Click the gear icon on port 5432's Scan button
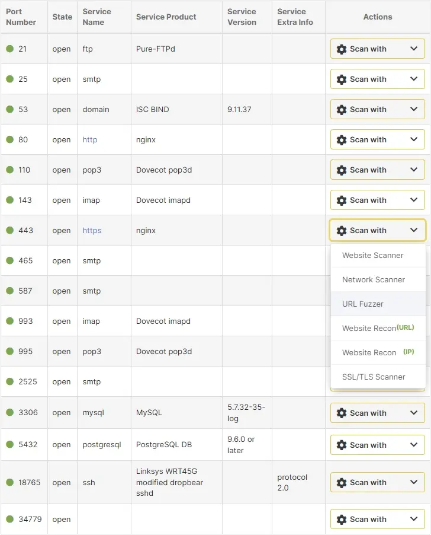Image resolution: width=431 pixels, height=535 pixels. (x=342, y=445)
